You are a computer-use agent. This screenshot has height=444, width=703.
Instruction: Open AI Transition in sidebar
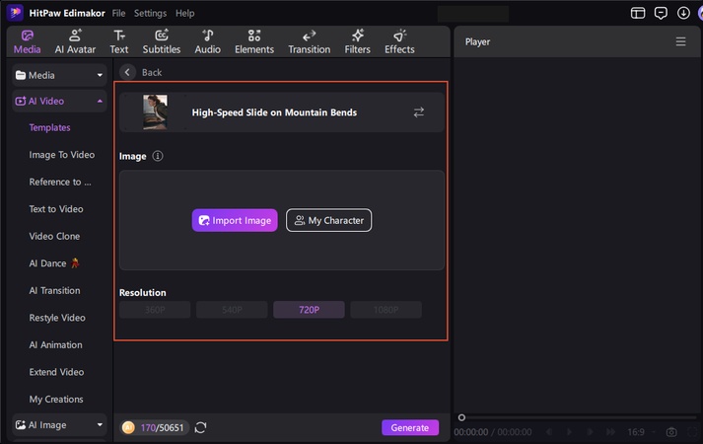[54, 291]
